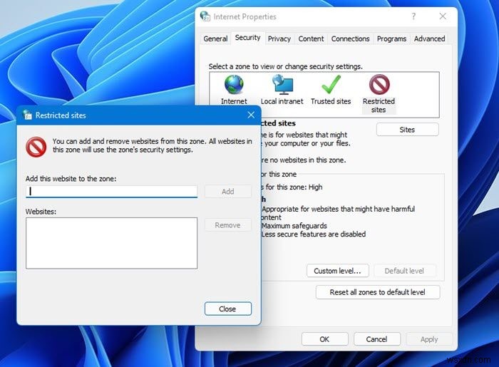The height and width of the screenshot is (367, 499).
Task: Click the "Select a zone to view or change security settings." text
Action: click(285, 66)
